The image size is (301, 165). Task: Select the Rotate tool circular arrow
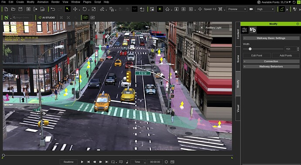(x=85, y=9)
